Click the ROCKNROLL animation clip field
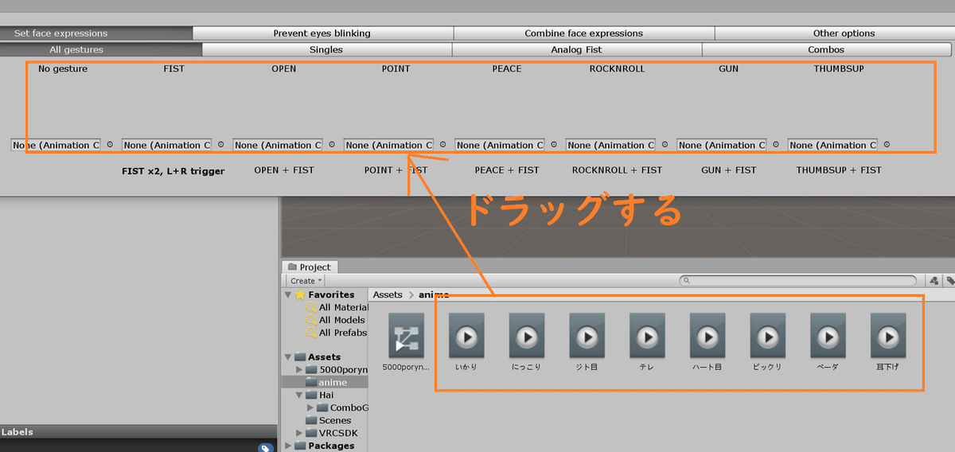Screen dimensions: 955x452 point(610,145)
